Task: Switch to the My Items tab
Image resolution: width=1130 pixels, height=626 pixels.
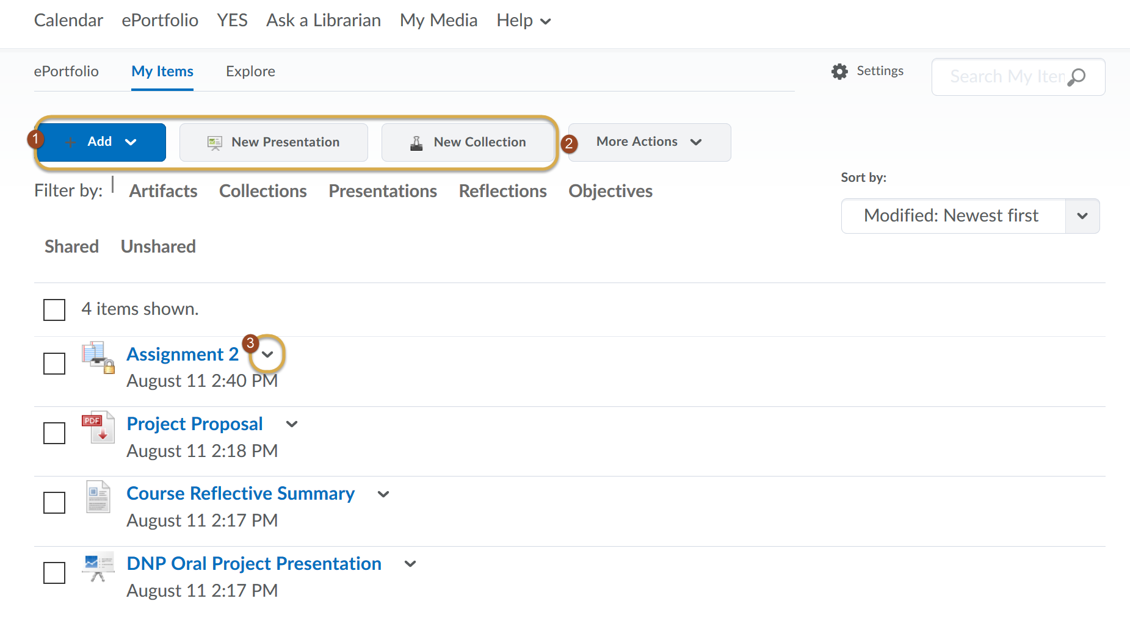Action: point(162,71)
